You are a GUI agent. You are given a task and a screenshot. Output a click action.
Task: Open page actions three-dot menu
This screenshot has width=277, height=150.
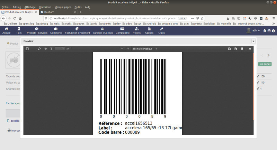pos(193,18)
